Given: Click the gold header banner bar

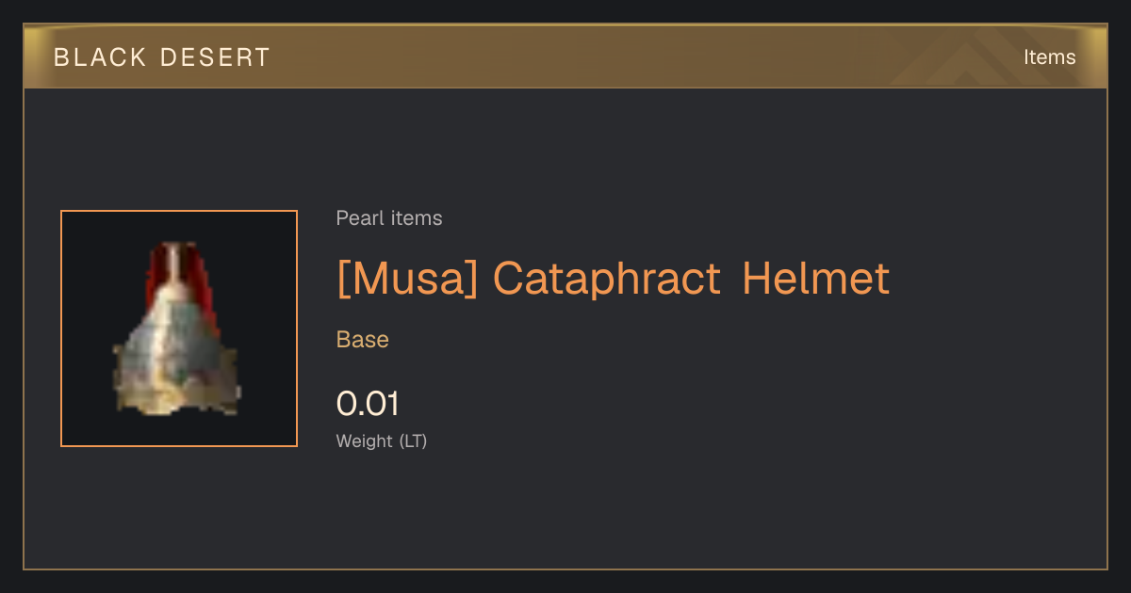Looking at the screenshot, I should (x=565, y=56).
